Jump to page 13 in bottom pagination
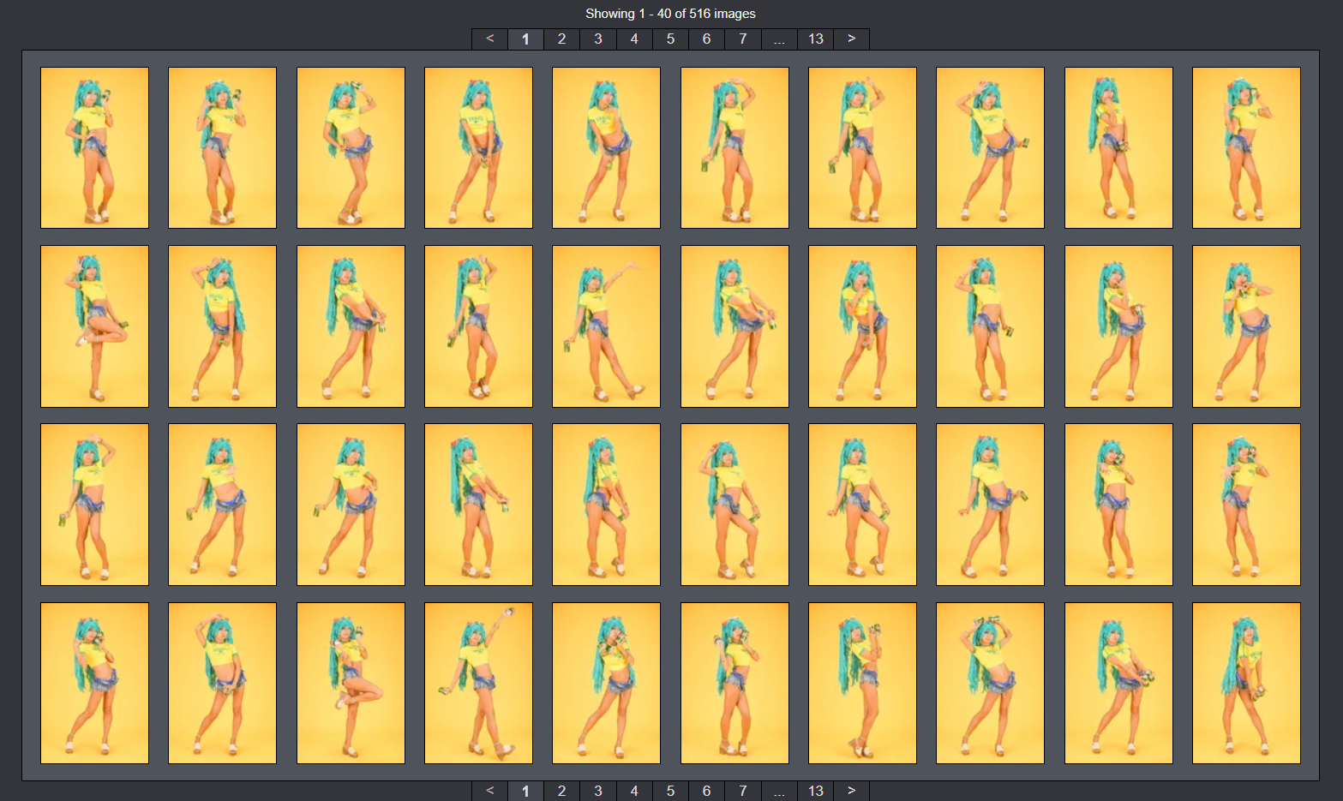This screenshot has width=1343, height=801. point(815,791)
